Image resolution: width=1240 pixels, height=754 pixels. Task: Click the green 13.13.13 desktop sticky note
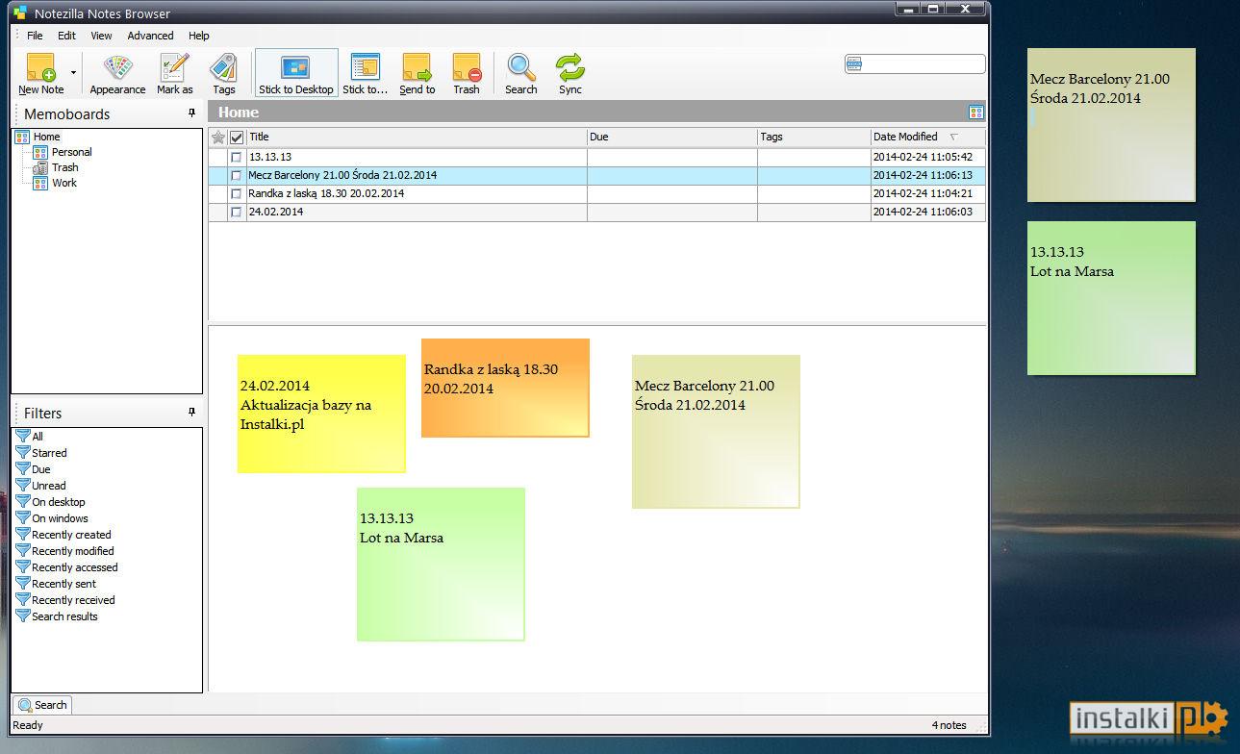(1111, 298)
